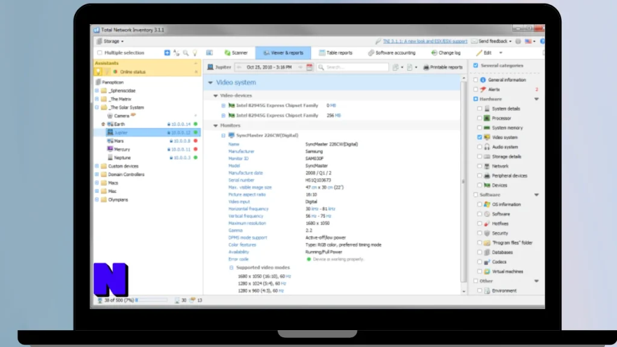Collapse the Software category group arrow
617x347 pixels.
click(x=536, y=195)
